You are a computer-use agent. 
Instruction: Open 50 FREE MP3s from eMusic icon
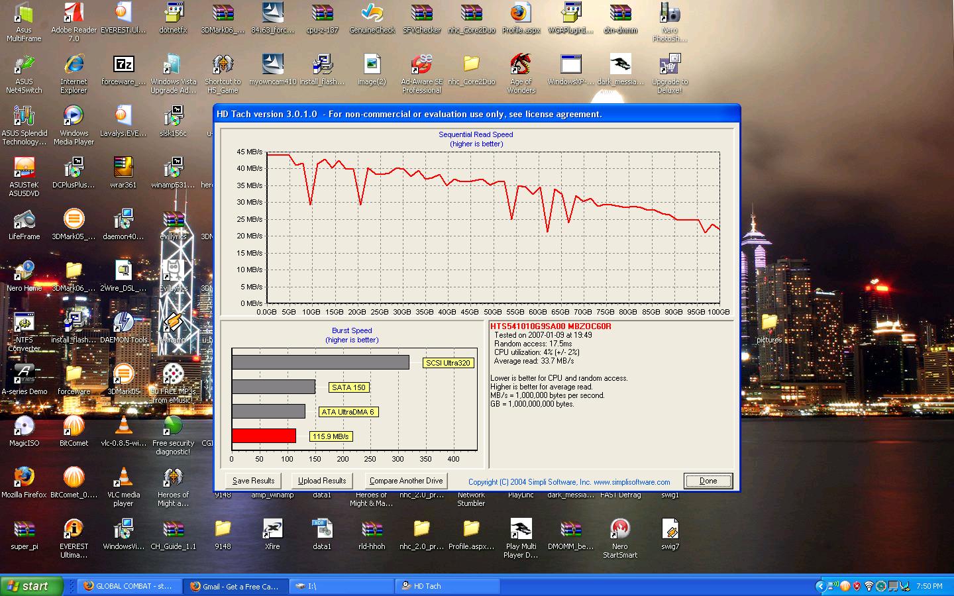pos(173,383)
